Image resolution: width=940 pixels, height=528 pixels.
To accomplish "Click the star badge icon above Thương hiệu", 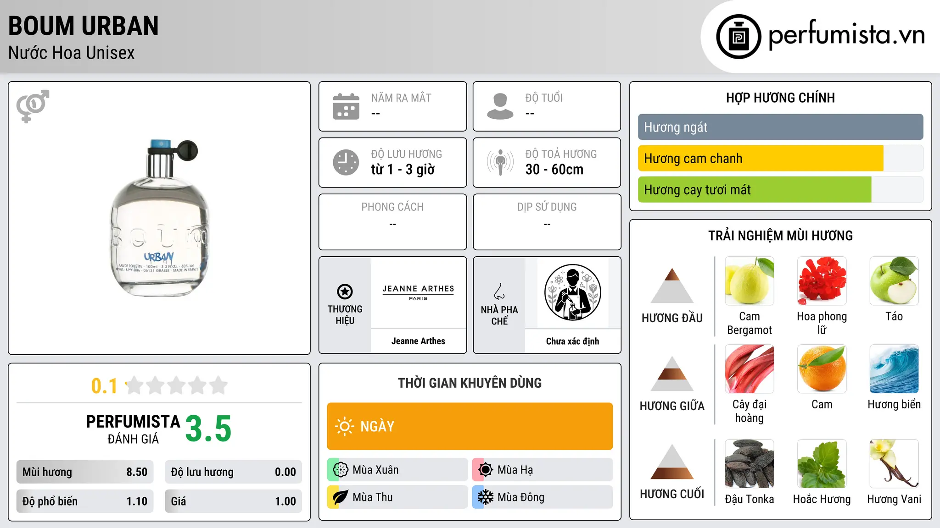I will pyautogui.click(x=345, y=291).
